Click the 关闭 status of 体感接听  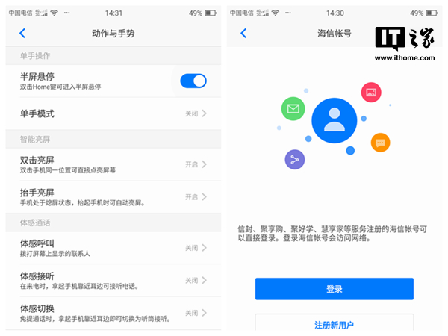pos(191,281)
